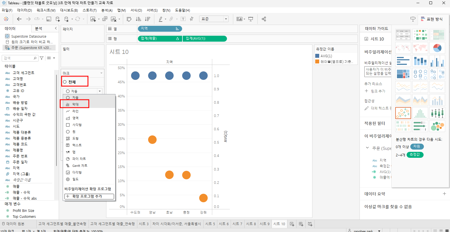Open the mark type dropdown arrow
This screenshot has height=232, width=450.
tap(100, 91)
